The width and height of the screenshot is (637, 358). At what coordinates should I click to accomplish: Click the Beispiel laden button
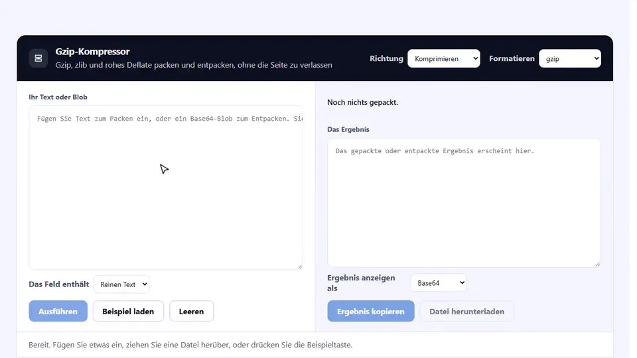click(128, 312)
